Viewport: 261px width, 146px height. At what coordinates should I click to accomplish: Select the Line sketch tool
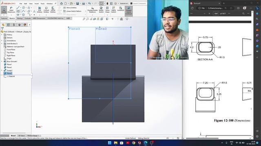pos(18,8)
